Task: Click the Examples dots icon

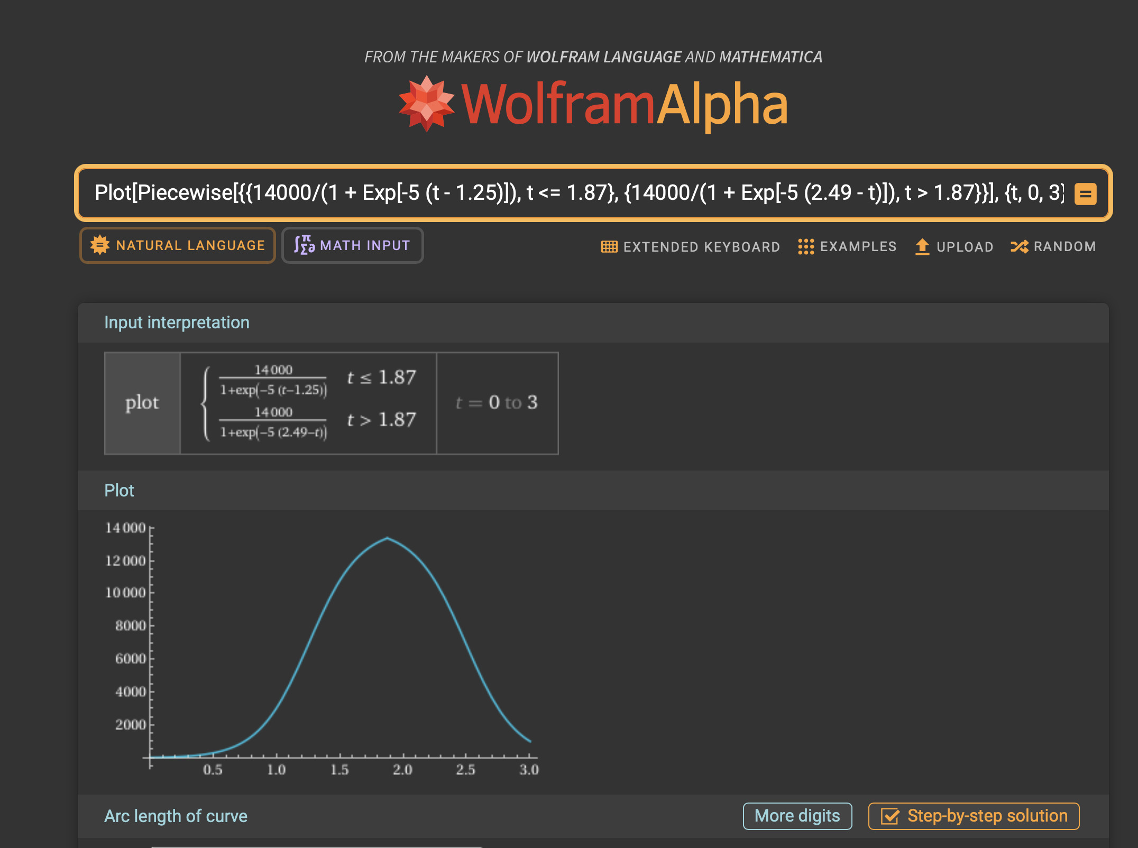Action: (x=806, y=246)
